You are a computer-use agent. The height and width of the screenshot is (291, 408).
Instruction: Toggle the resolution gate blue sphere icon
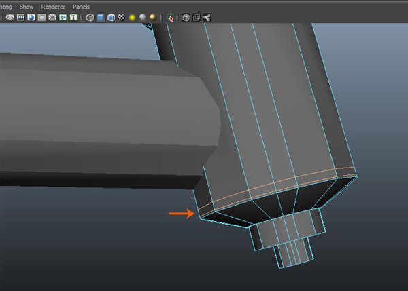[31, 18]
